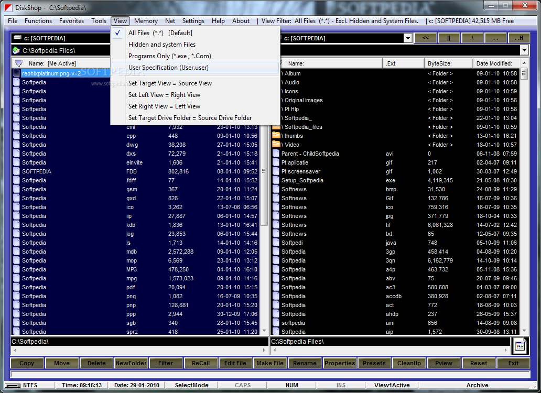This screenshot has height=393, width=541.
Task: Click file icon of Setup_Softpedia exe
Action: (276, 180)
